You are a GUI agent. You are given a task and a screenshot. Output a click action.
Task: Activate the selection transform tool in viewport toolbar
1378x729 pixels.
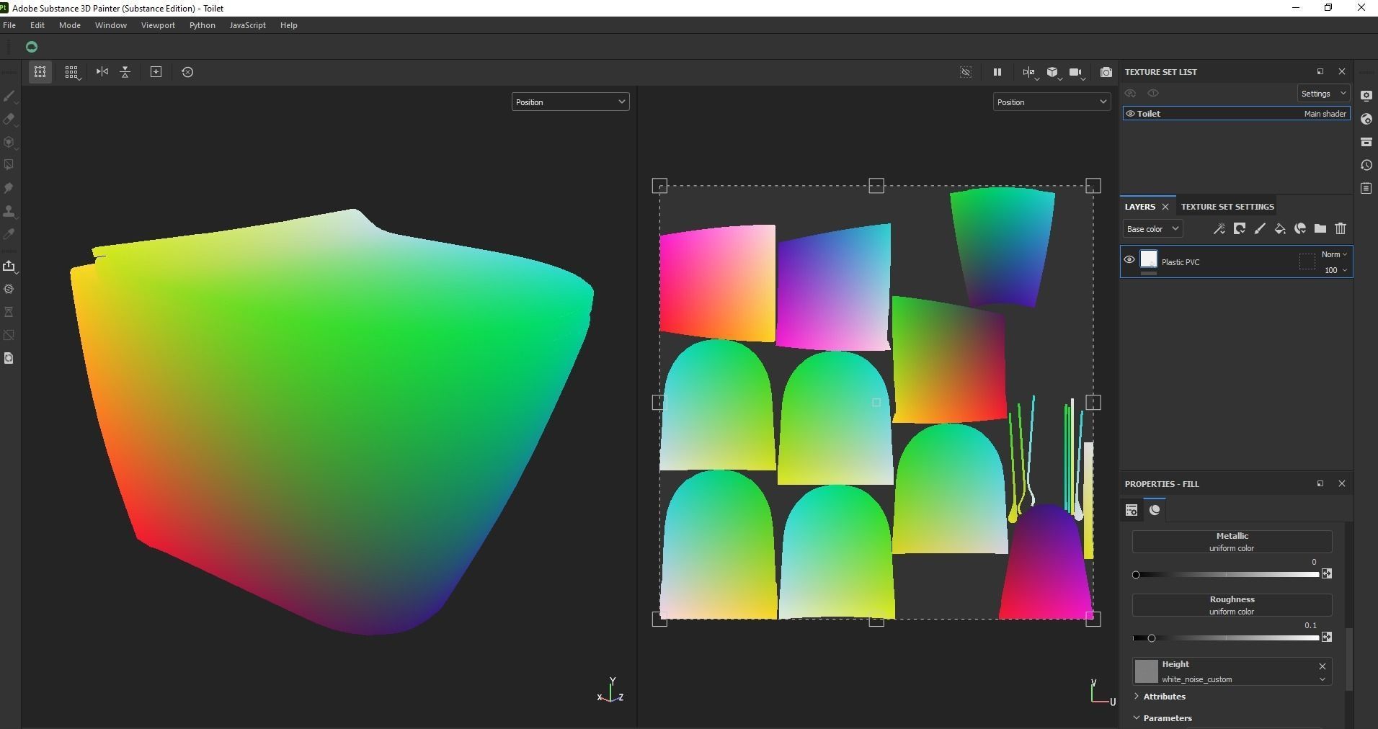(40, 72)
